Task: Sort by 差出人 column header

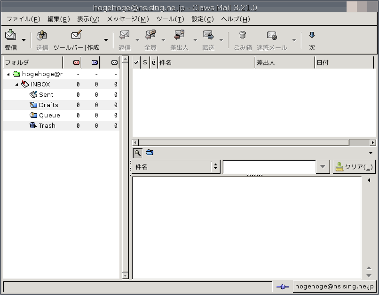Action: 285,62
